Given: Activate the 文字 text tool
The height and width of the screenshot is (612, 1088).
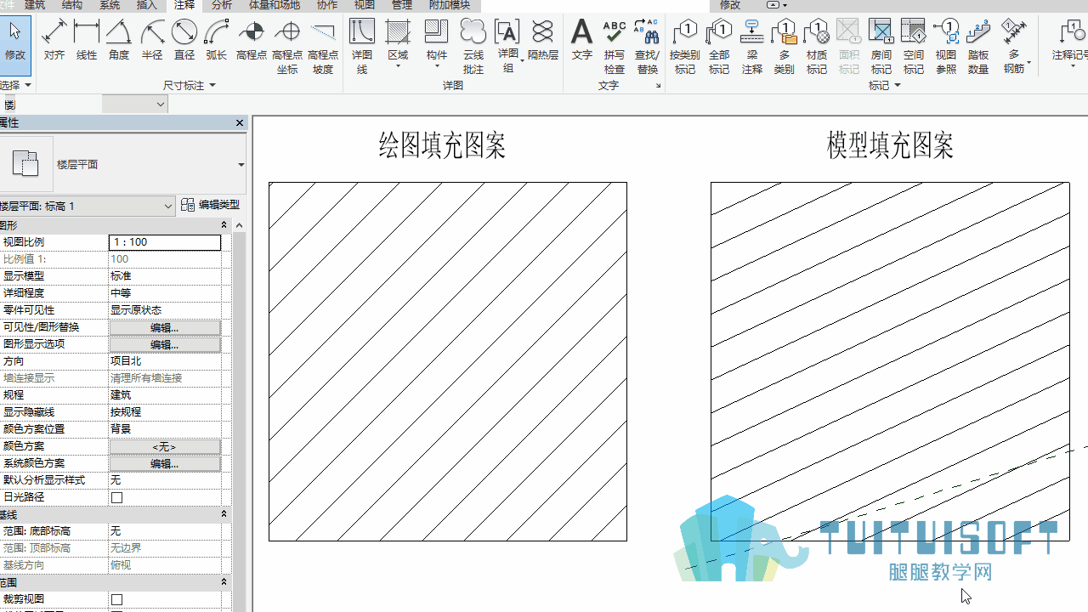Looking at the screenshot, I should pyautogui.click(x=581, y=40).
